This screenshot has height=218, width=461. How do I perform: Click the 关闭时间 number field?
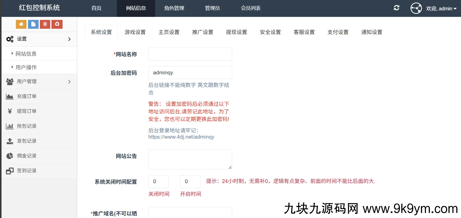coord(158,181)
